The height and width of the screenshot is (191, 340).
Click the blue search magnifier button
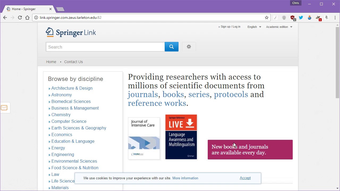coord(171,47)
